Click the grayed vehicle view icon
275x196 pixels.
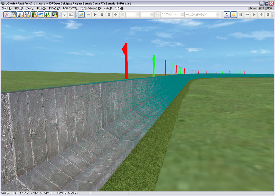(x=65, y=15)
